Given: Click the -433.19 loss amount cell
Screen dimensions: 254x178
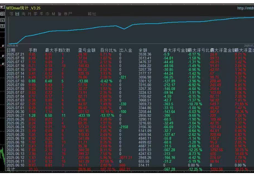Looking at the screenshot, I should coord(84,115).
